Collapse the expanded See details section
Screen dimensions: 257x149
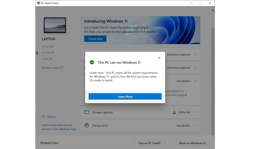tap(195, 81)
